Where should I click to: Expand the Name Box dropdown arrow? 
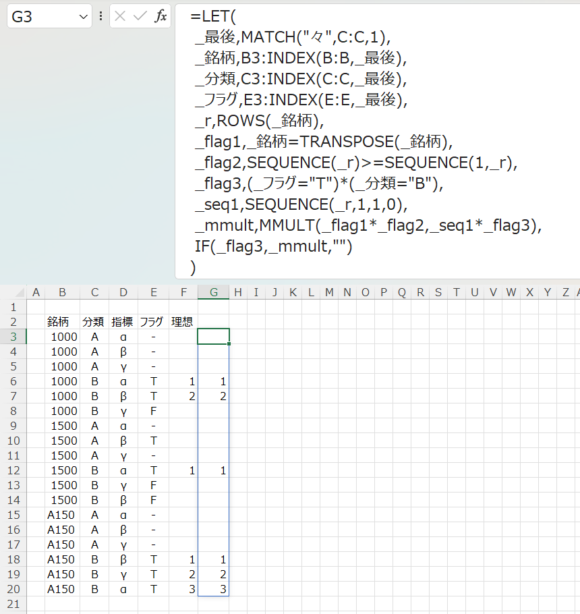pyautogui.click(x=84, y=17)
